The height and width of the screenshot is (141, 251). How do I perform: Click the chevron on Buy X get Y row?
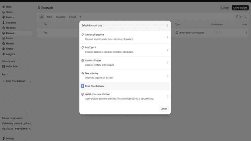coord(168,50)
